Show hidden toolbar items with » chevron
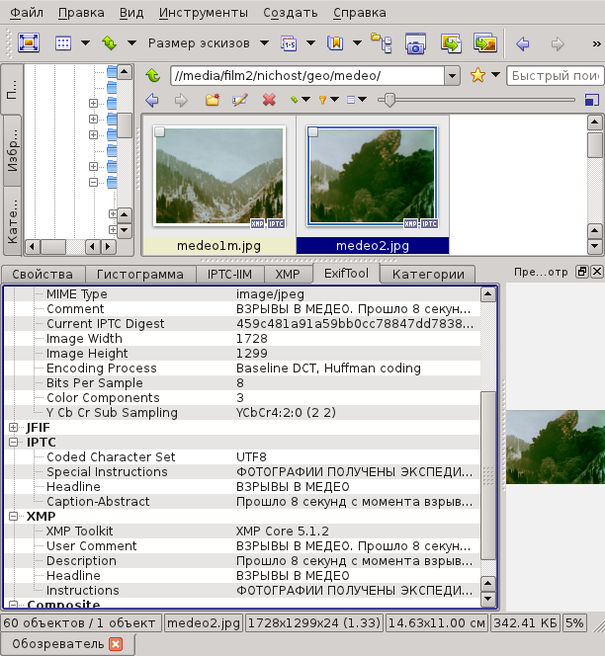605x656 pixels. coord(596,43)
